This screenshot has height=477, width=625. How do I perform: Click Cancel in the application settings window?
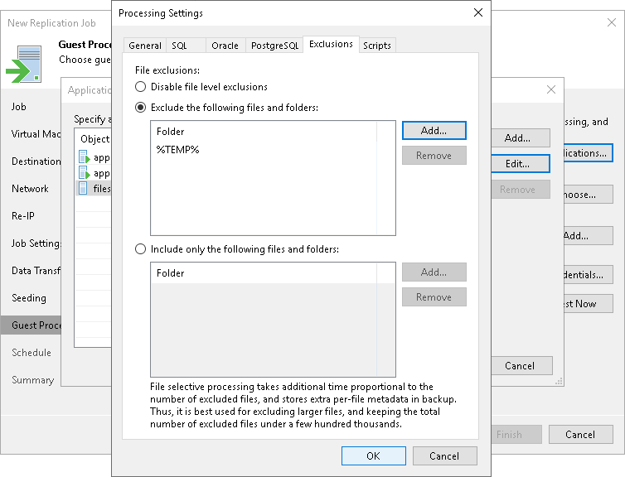(520, 366)
